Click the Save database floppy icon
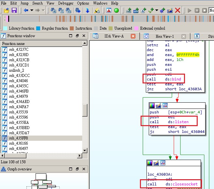Image resolution: width=214 pixels, height=189 pixels. point(14,10)
